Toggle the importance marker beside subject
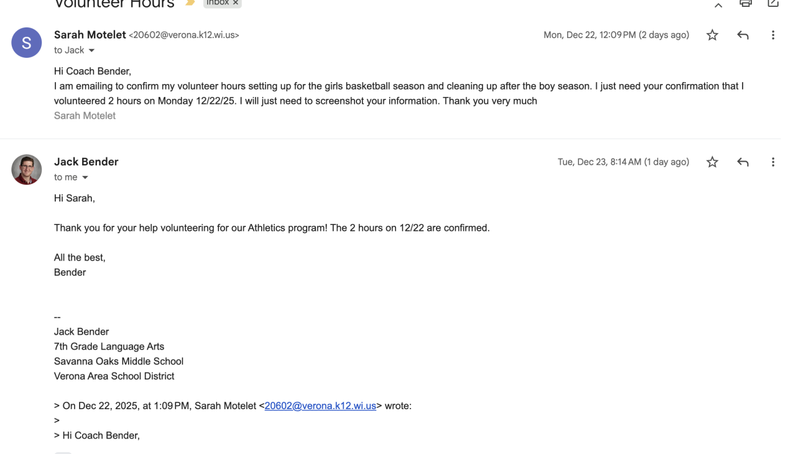The height and width of the screenshot is (454, 796). 190,4
